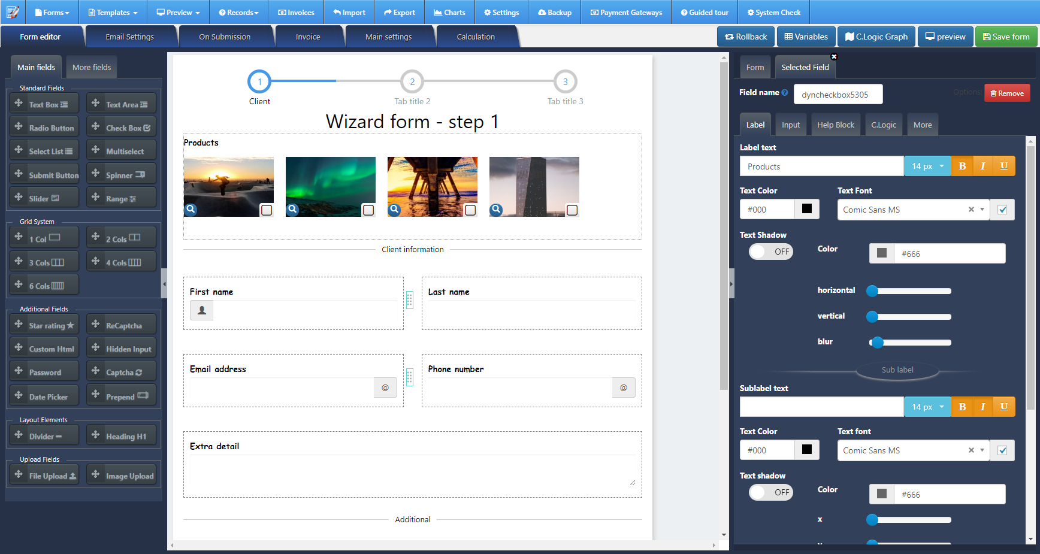The height and width of the screenshot is (554, 1040).
Task: Open the Records menu dropdown
Action: 238,12
